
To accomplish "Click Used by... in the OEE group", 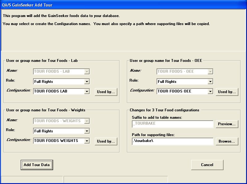I will coord(227,92).
